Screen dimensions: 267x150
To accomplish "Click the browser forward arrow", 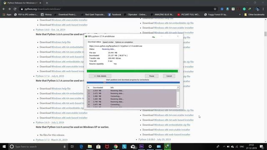I will (x=9, y=9).
